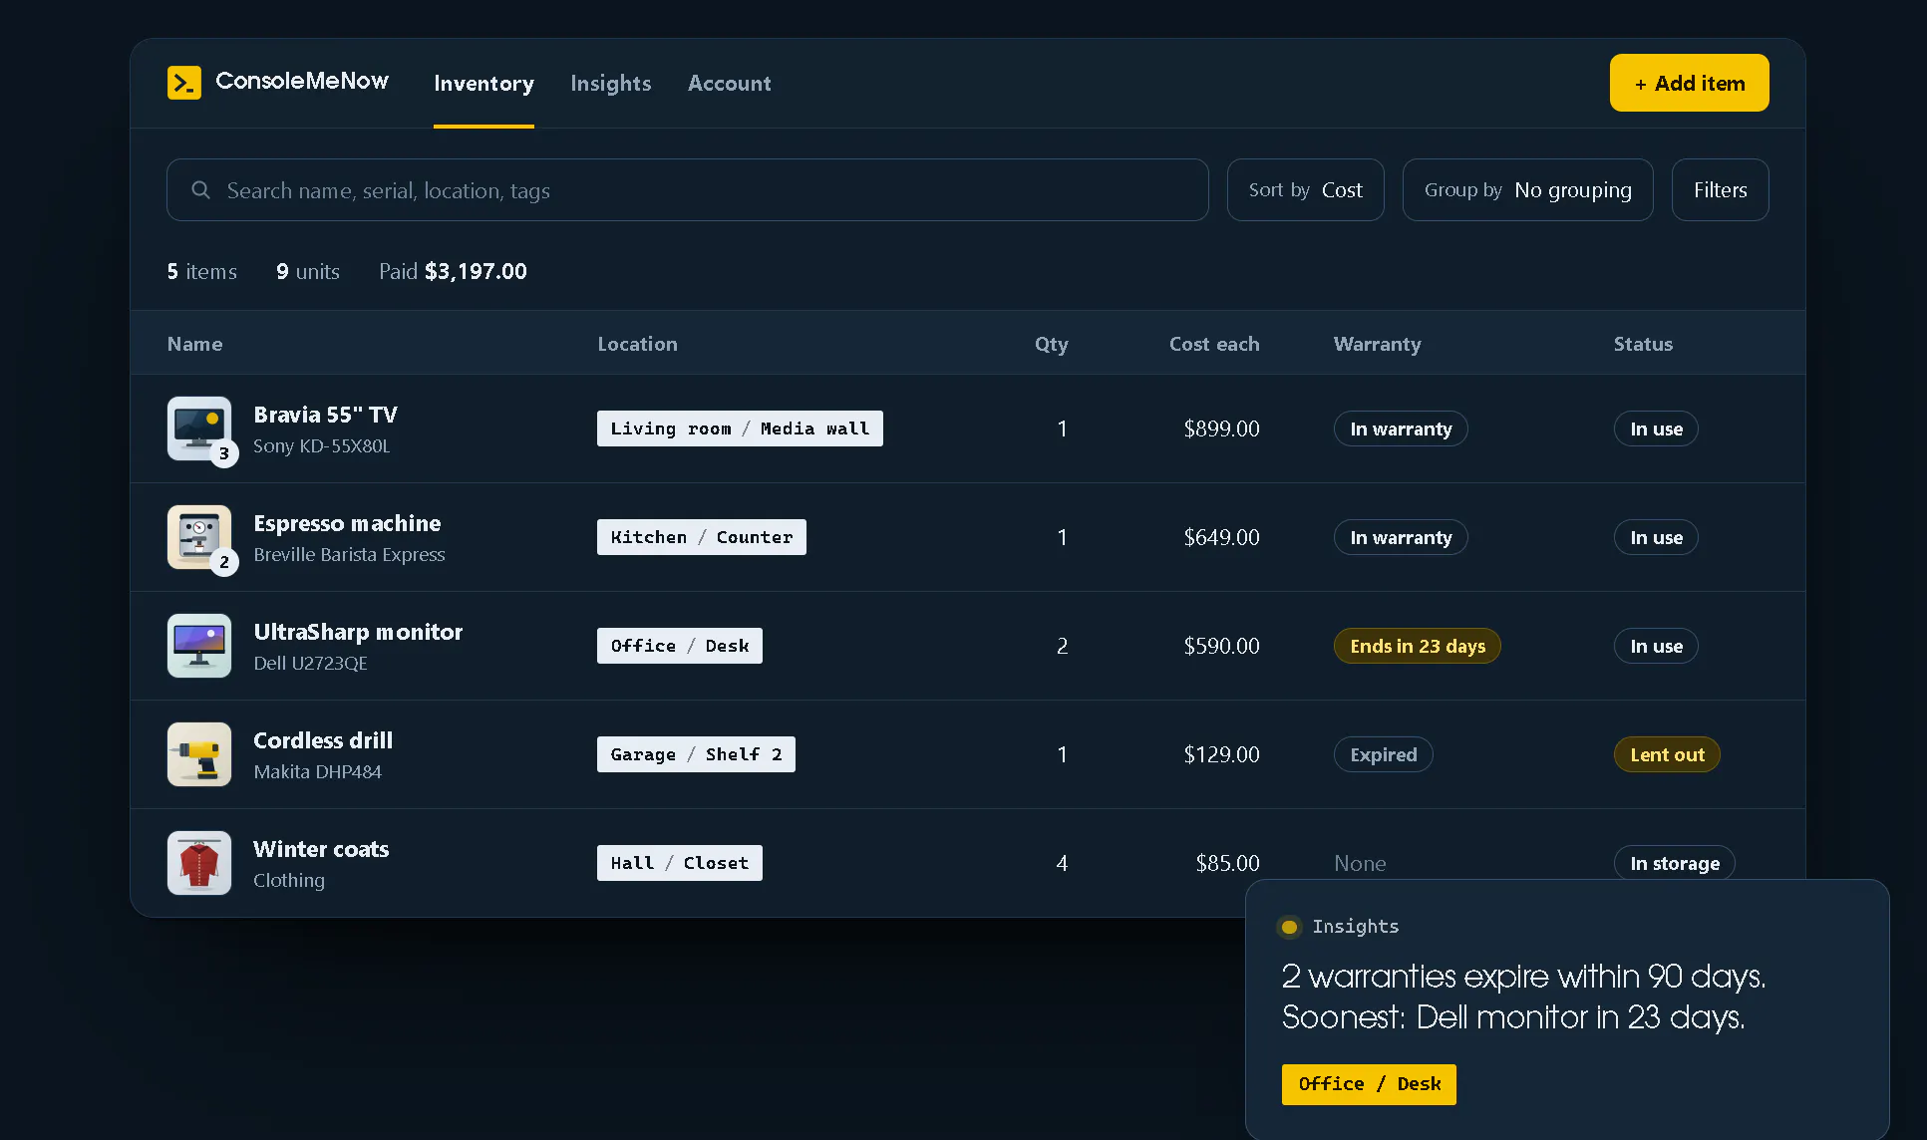
Task: Click the Office / Desk tag in monitor row
Action: pyautogui.click(x=679, y=646)
